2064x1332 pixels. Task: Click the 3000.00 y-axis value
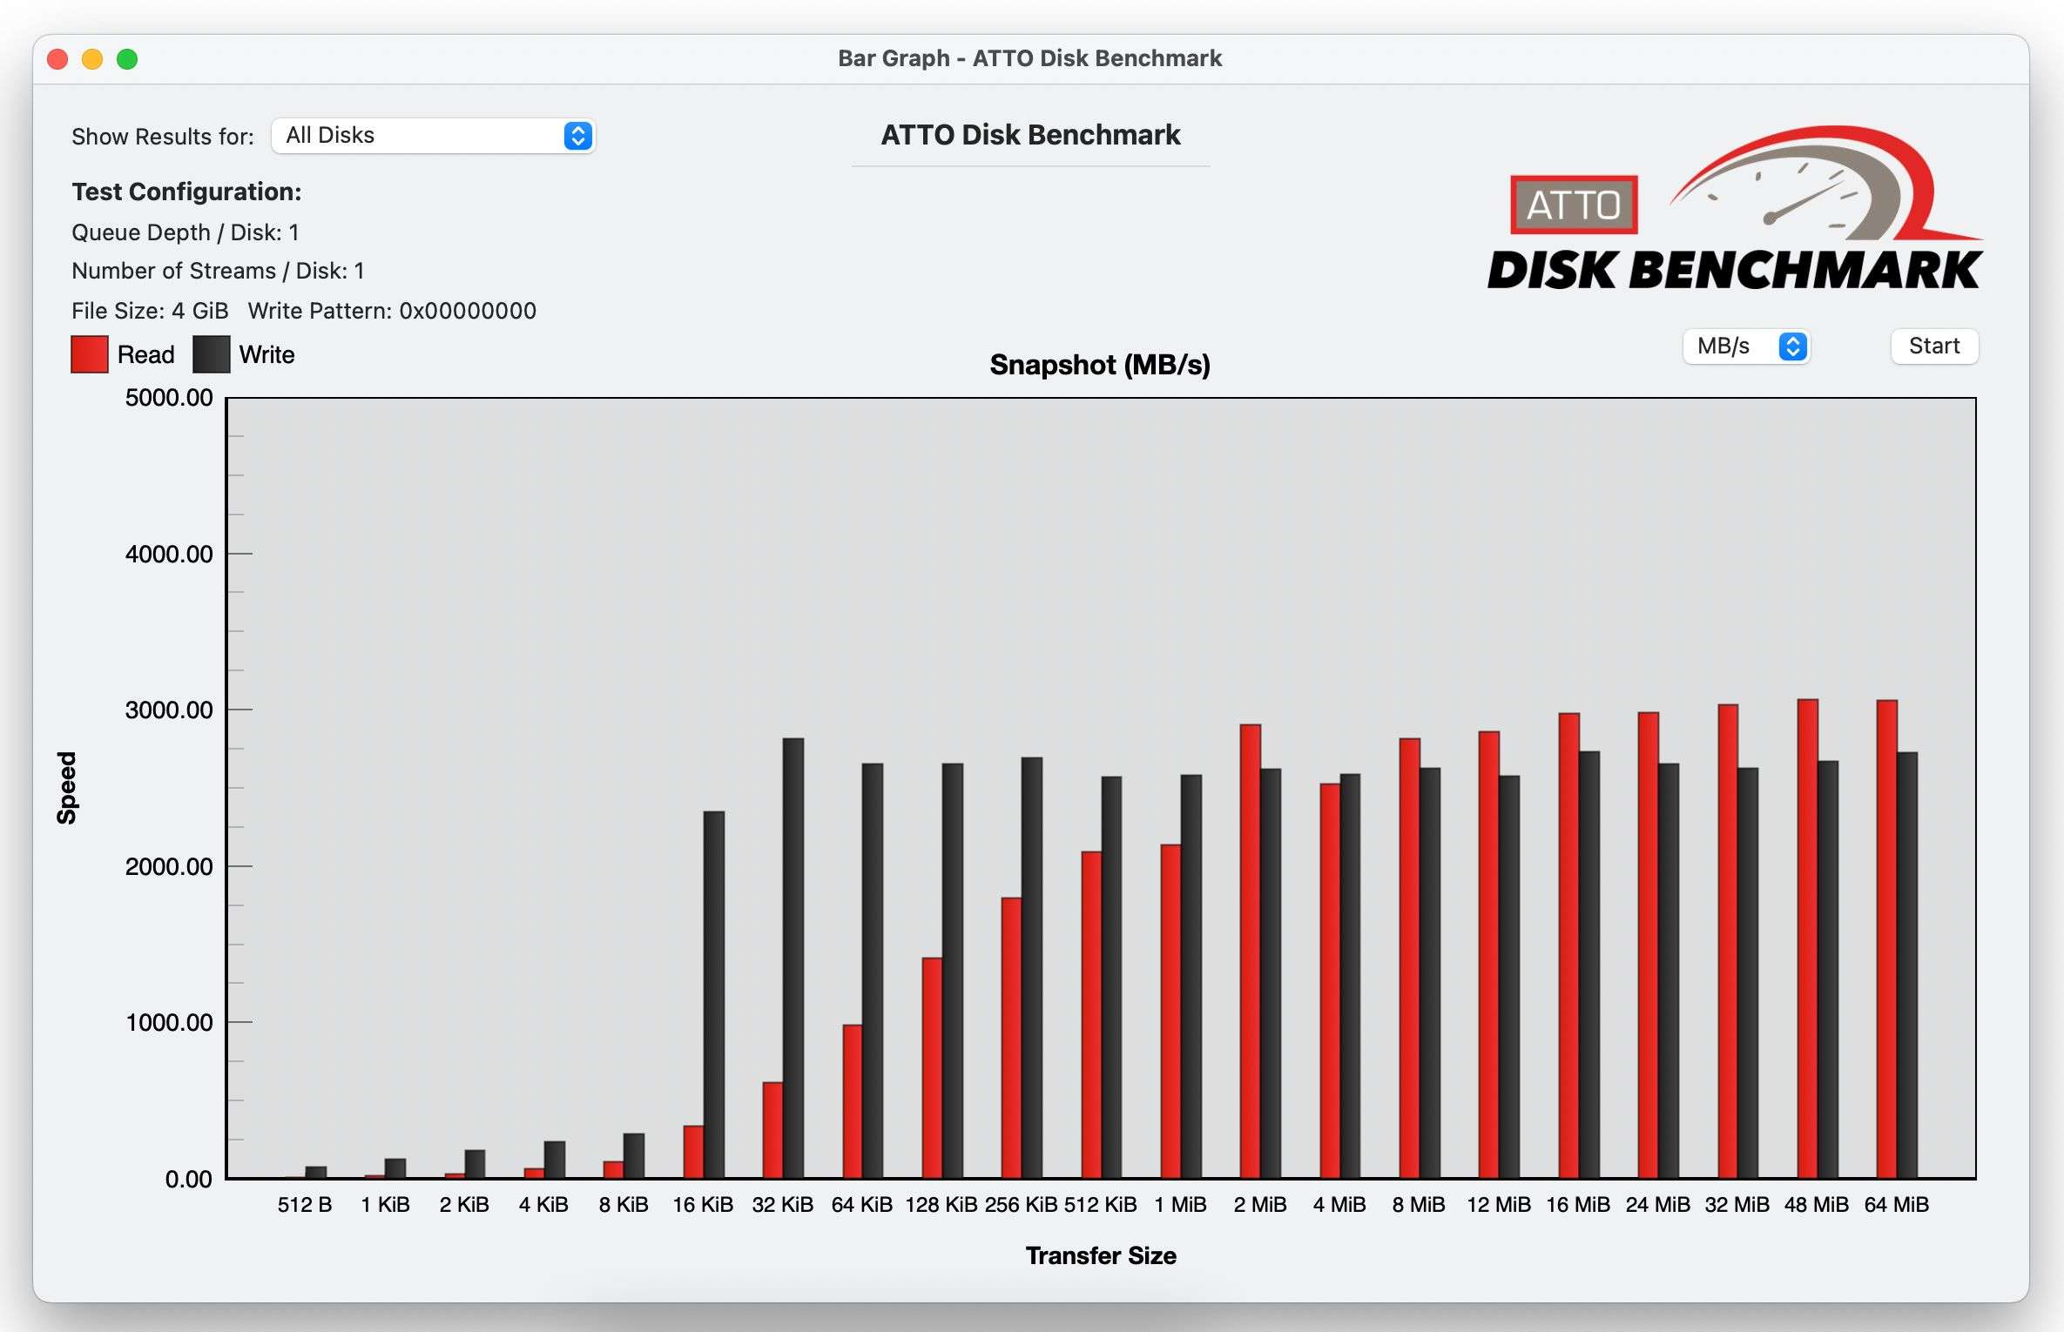click(x=169, y=710)
